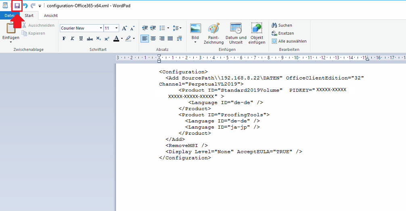The width and height of the screenshot is (406, 211).
Task: Decrease font size with shrink font icon
Action: point(132,28)
